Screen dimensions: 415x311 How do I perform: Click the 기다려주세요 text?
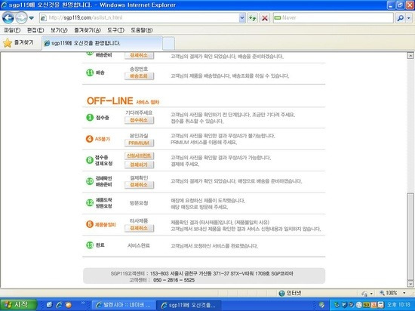(x=139, y=112)
